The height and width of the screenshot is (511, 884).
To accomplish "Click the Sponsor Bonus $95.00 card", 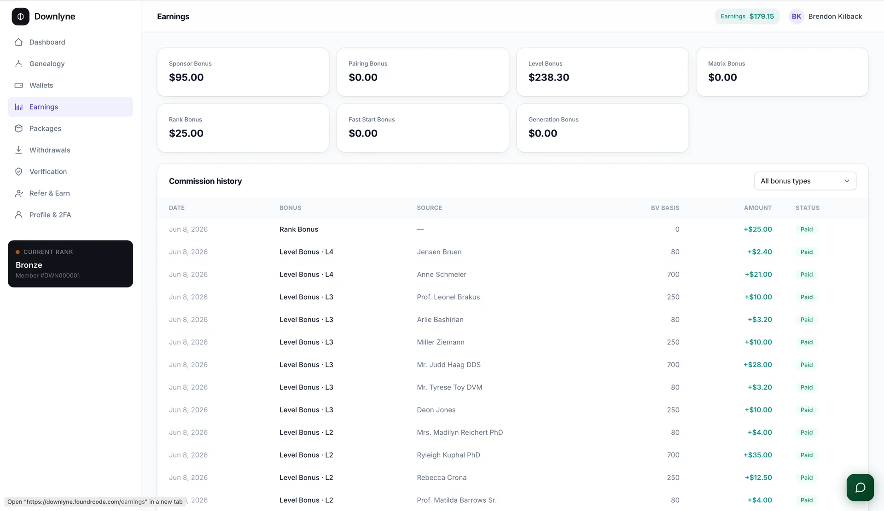I will (x=243, y=72).
